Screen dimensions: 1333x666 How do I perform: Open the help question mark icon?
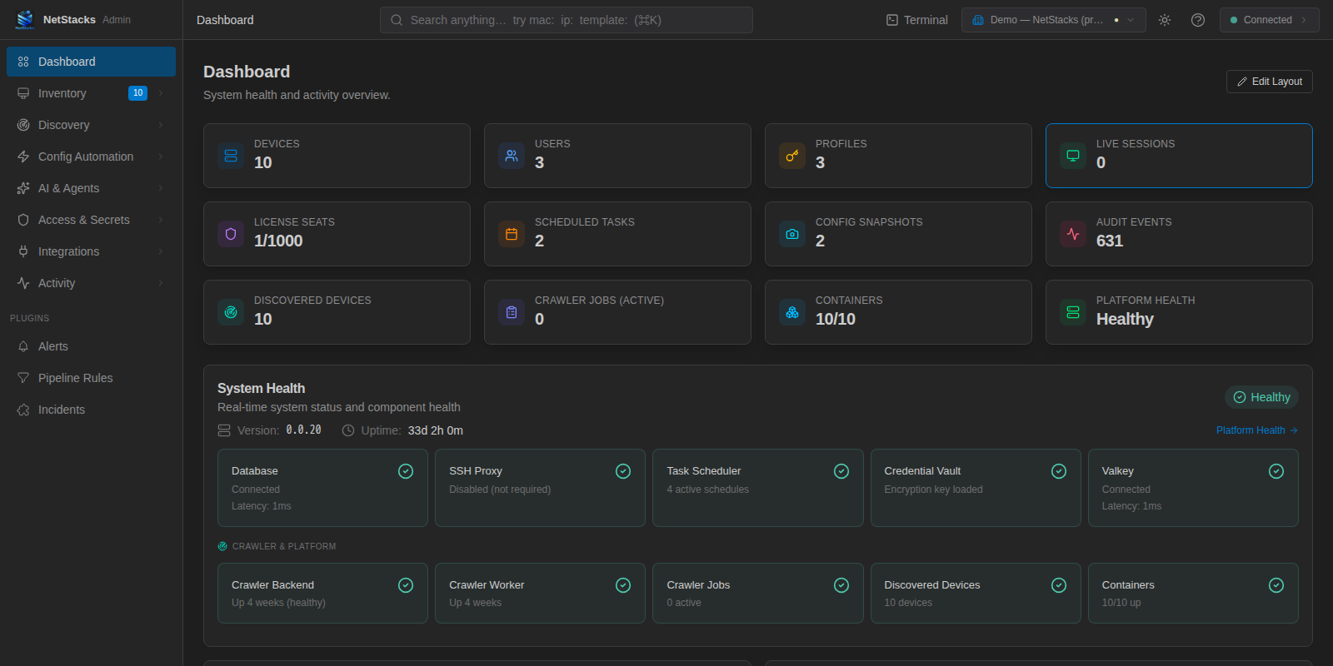[1198, 20]
